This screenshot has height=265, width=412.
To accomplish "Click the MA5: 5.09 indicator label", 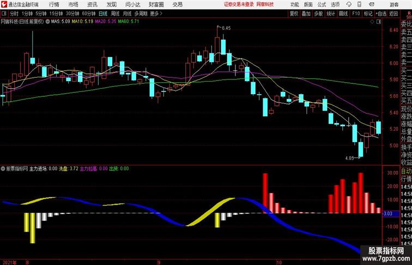I will (x=60, y=22).
